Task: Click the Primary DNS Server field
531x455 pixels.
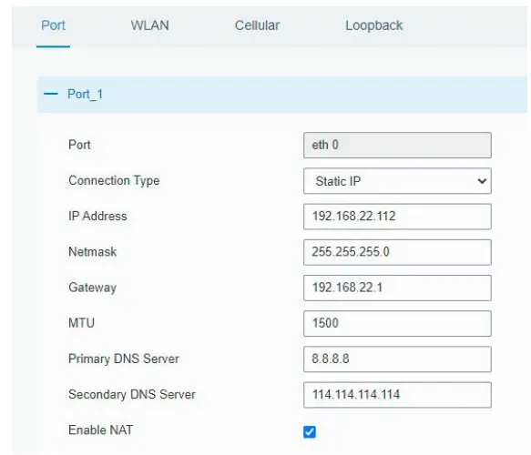Action: (397, 359)
